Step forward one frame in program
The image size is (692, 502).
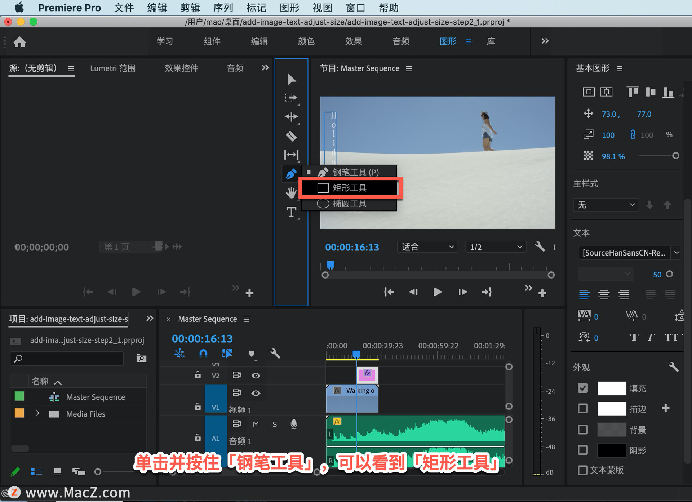point(462,292)
